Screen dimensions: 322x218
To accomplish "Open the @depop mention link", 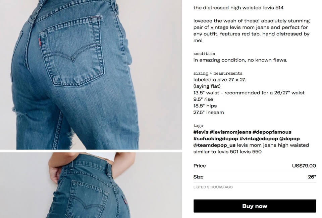I will coord(289,139).
